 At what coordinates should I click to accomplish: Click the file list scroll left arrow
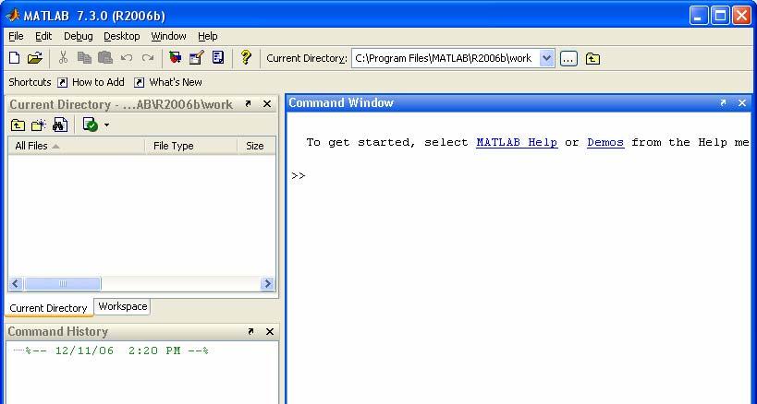pos(16,283)
